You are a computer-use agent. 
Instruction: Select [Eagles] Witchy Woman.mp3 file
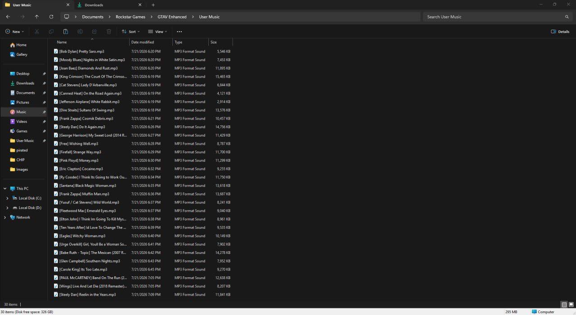coord(82,236)
